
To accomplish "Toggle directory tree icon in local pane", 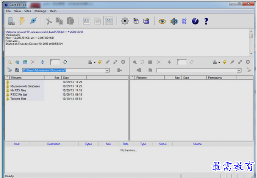I will [10, 70].
